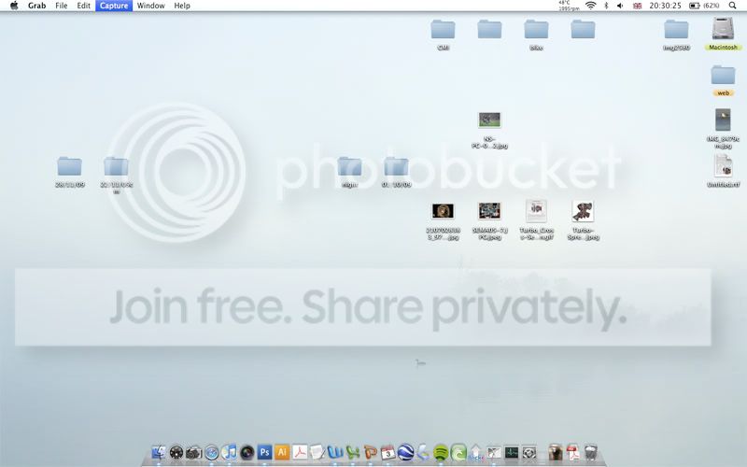Open Activity Monitor in the dock
Image resolution: width=747 pixels, height=467 pixels.
pos(511,452)
